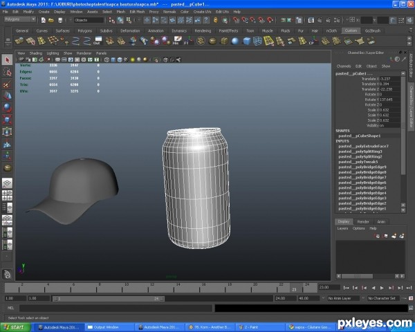
Task: Switch to the Anim layer tab
Action: coord(381,221)
